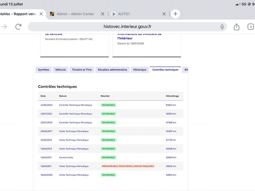Screen dimensions: 255x191
Task: Click the Contre-Visite nature entry
Action: [66, 157]
